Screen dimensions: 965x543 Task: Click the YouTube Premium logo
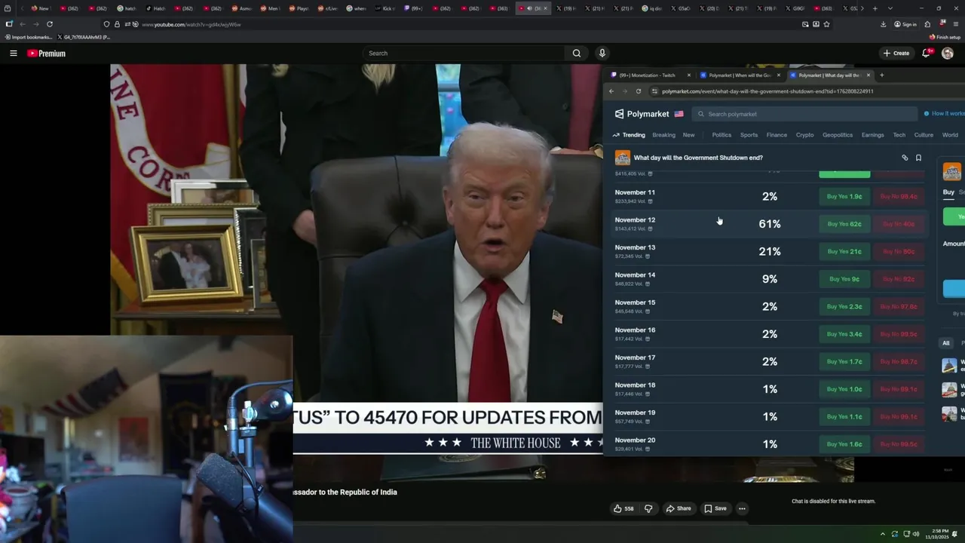[x=46, y=54]
